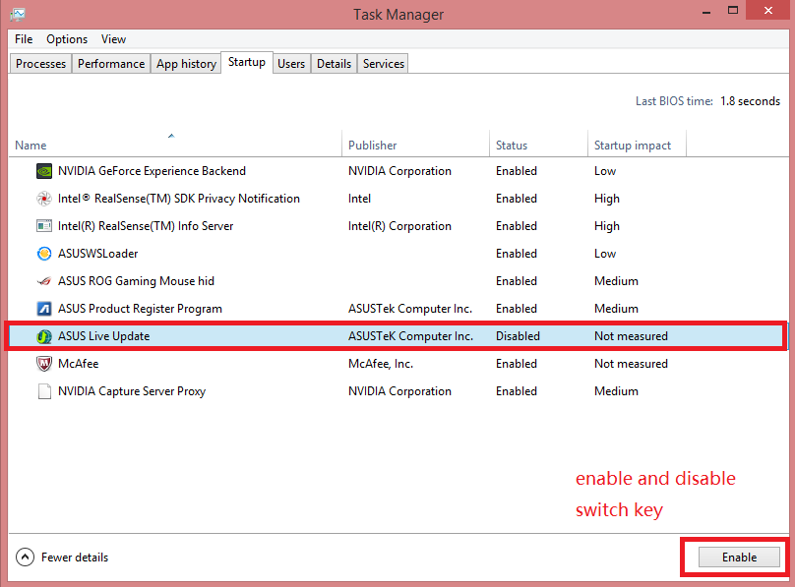795x587 pixels.
Task: Open the File menu
Action: click(24, 39)
